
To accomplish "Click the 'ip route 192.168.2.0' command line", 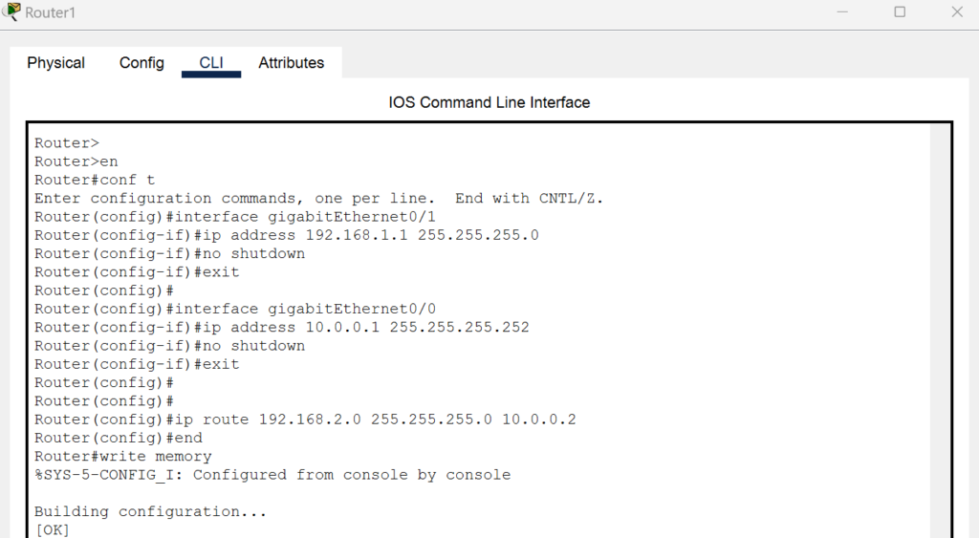I will (x=305, y=420).
